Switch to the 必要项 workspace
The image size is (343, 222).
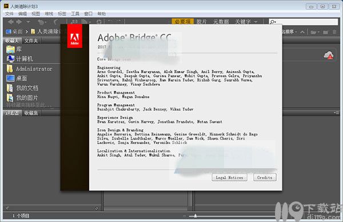tap(182, 22)
